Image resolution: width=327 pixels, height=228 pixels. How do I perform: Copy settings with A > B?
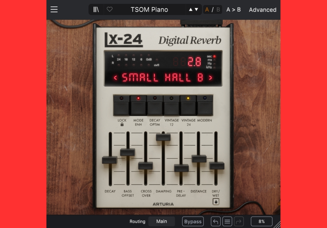tap(233, 10)
